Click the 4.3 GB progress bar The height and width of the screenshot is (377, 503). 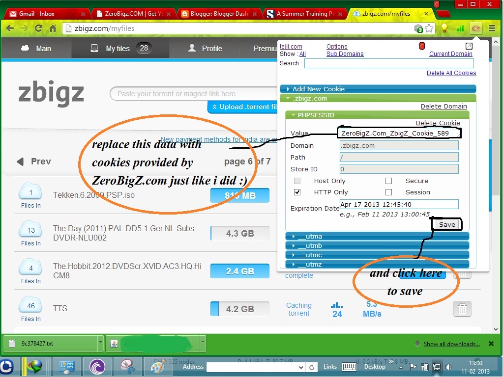coord(240,234)
